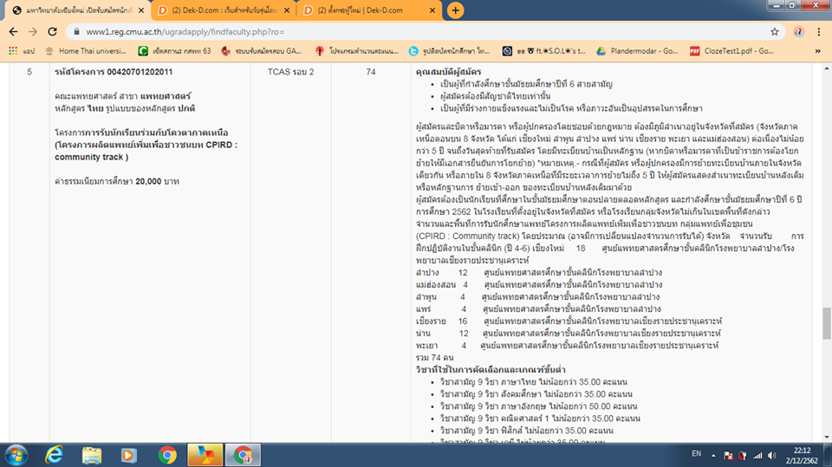Click the browser back arrow

[x=13, y=32]
